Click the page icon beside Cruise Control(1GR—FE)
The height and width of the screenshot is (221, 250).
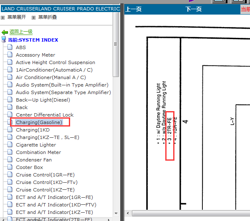pos(10,174)
